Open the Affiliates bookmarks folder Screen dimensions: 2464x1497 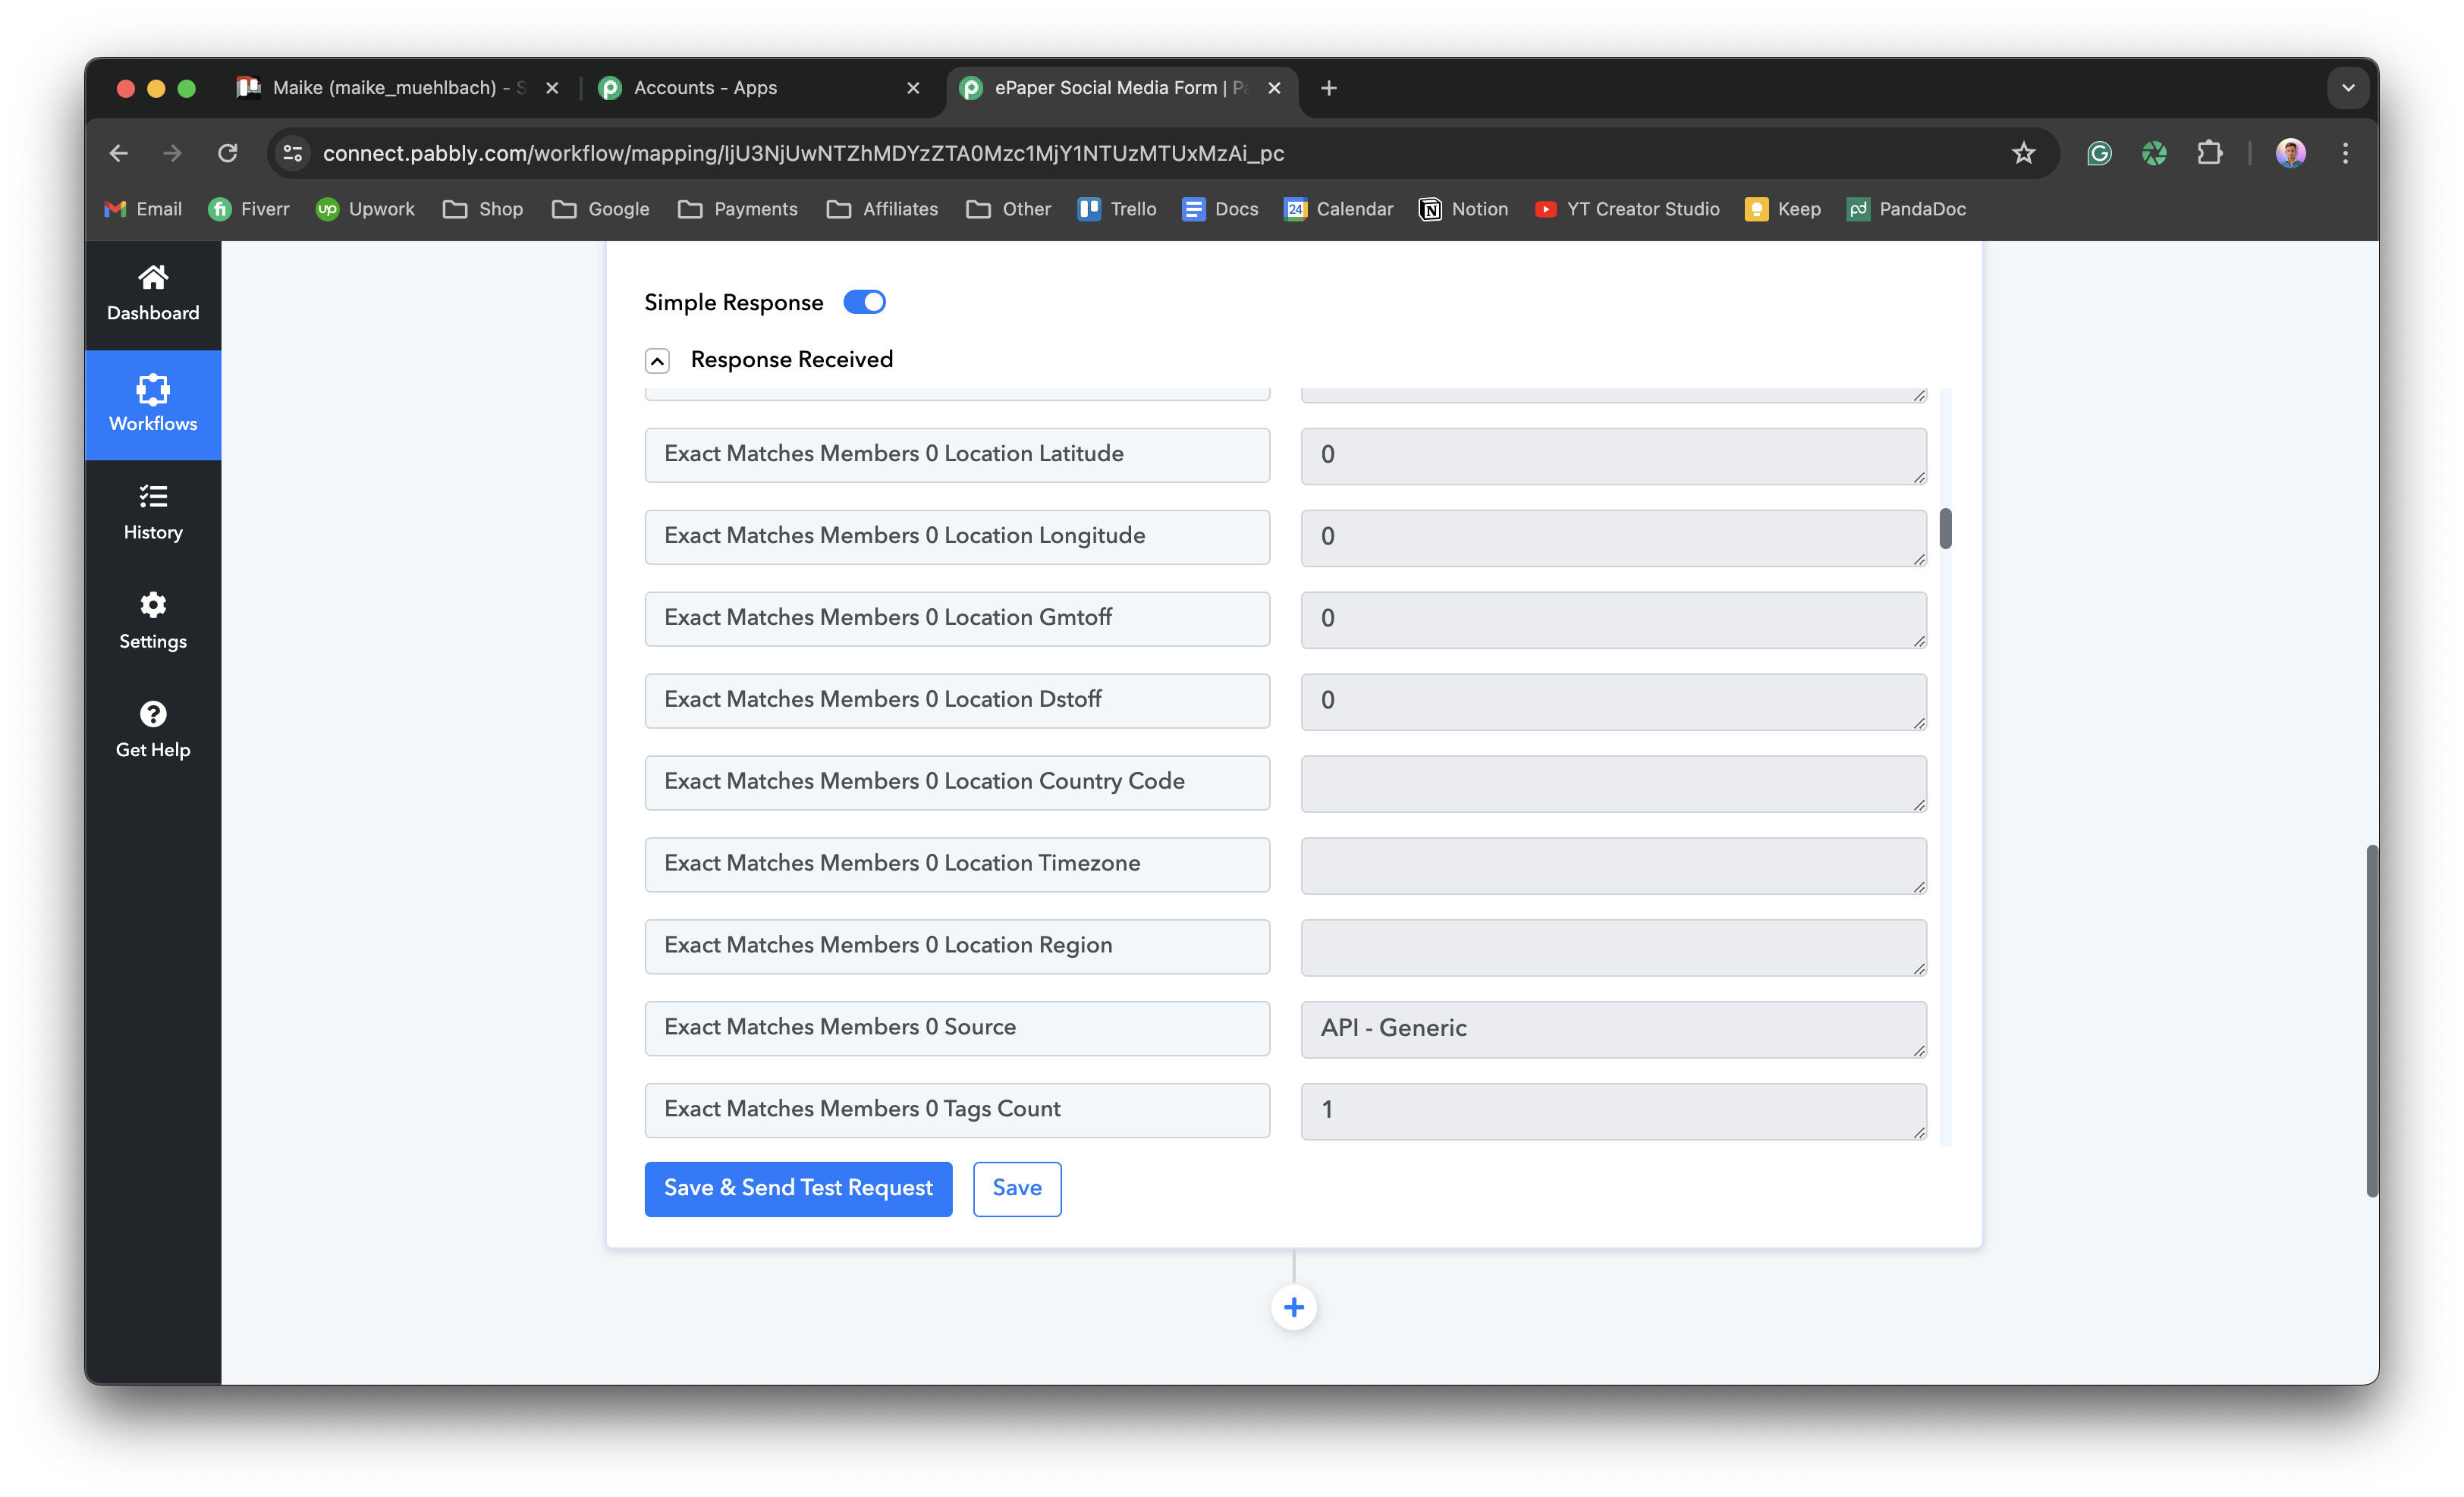click(882, 209)
